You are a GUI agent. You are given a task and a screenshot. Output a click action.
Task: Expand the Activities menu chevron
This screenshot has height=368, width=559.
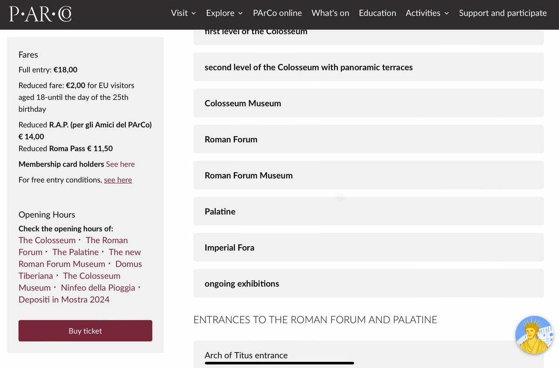(446, 13)
